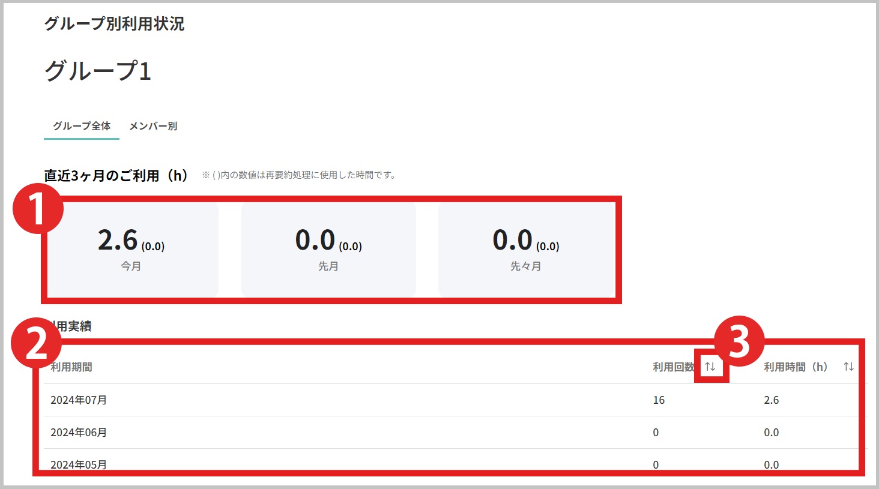
Task: Sort table by 利用時間（h） arrows icon
Action: pyautogui.click(x=848, y=367)
